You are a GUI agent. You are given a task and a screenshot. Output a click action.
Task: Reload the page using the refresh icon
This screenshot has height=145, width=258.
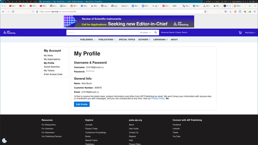pyautogui.click(x=13, y=12)
